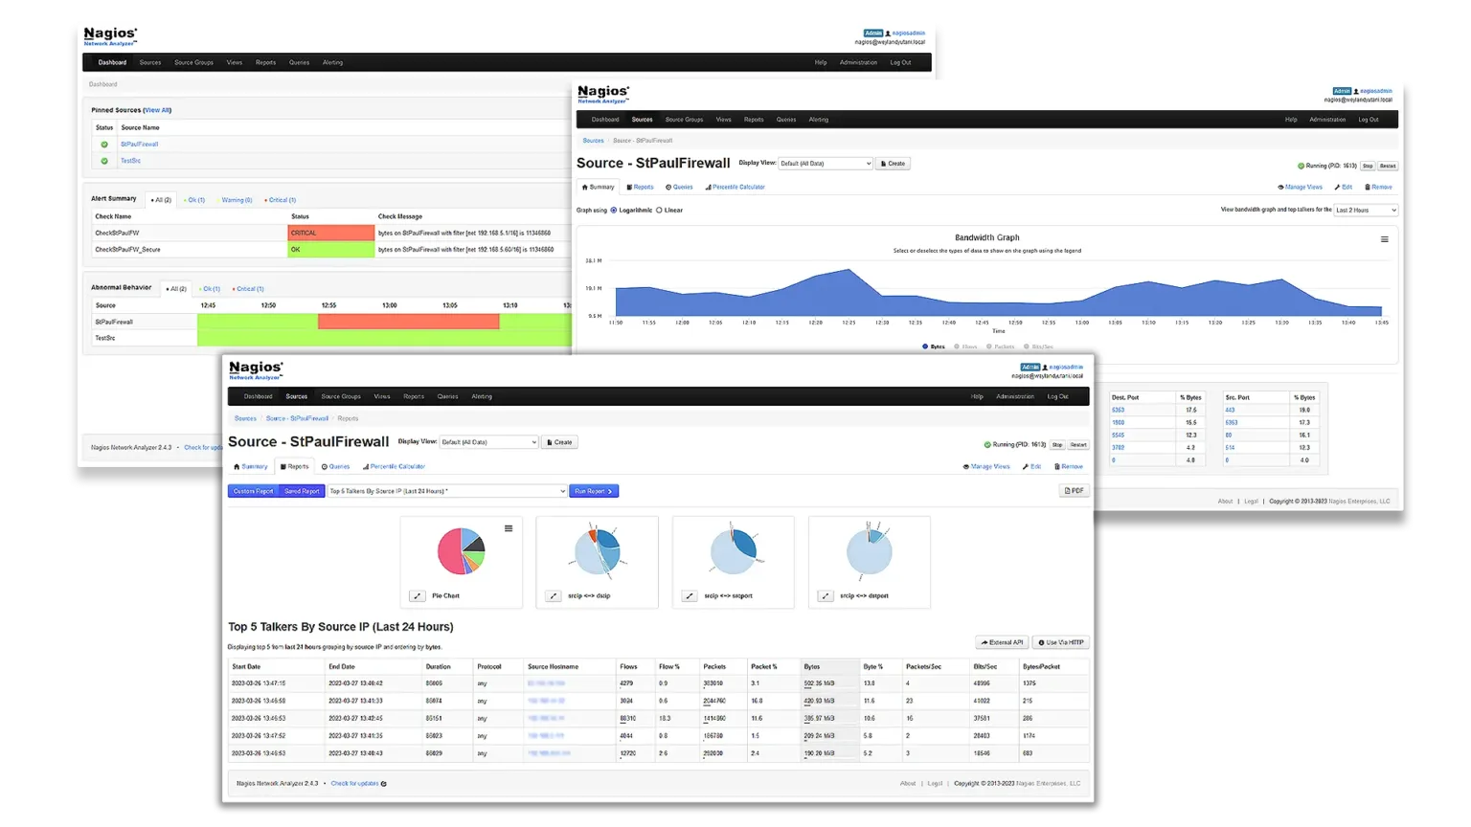The image size is (1471, 827).
Task: Open Reports tab in Reports window
Action: (x=295, y=466)
